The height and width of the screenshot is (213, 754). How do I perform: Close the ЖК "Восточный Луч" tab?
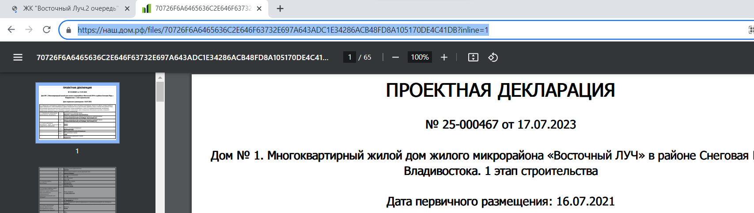click(127, 8)
